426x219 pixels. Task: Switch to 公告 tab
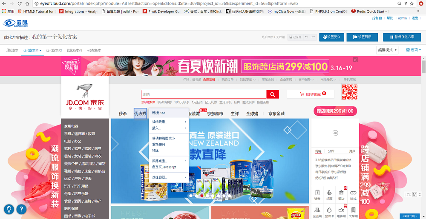tap(331, 151)
